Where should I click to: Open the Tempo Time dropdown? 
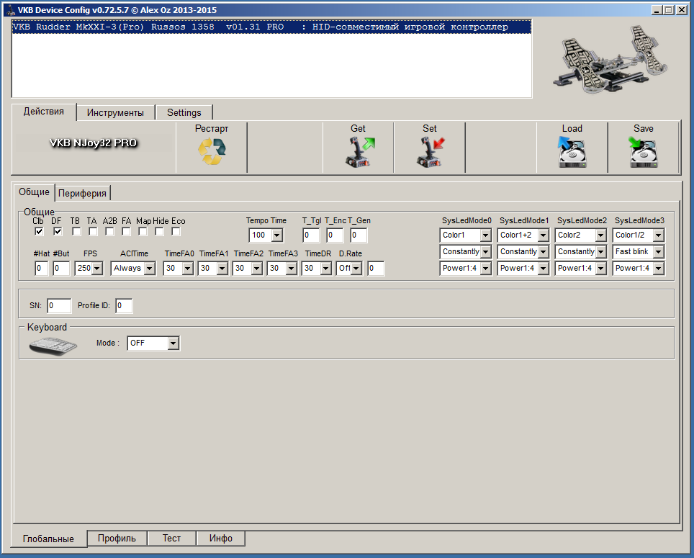(x=277, y=235)
